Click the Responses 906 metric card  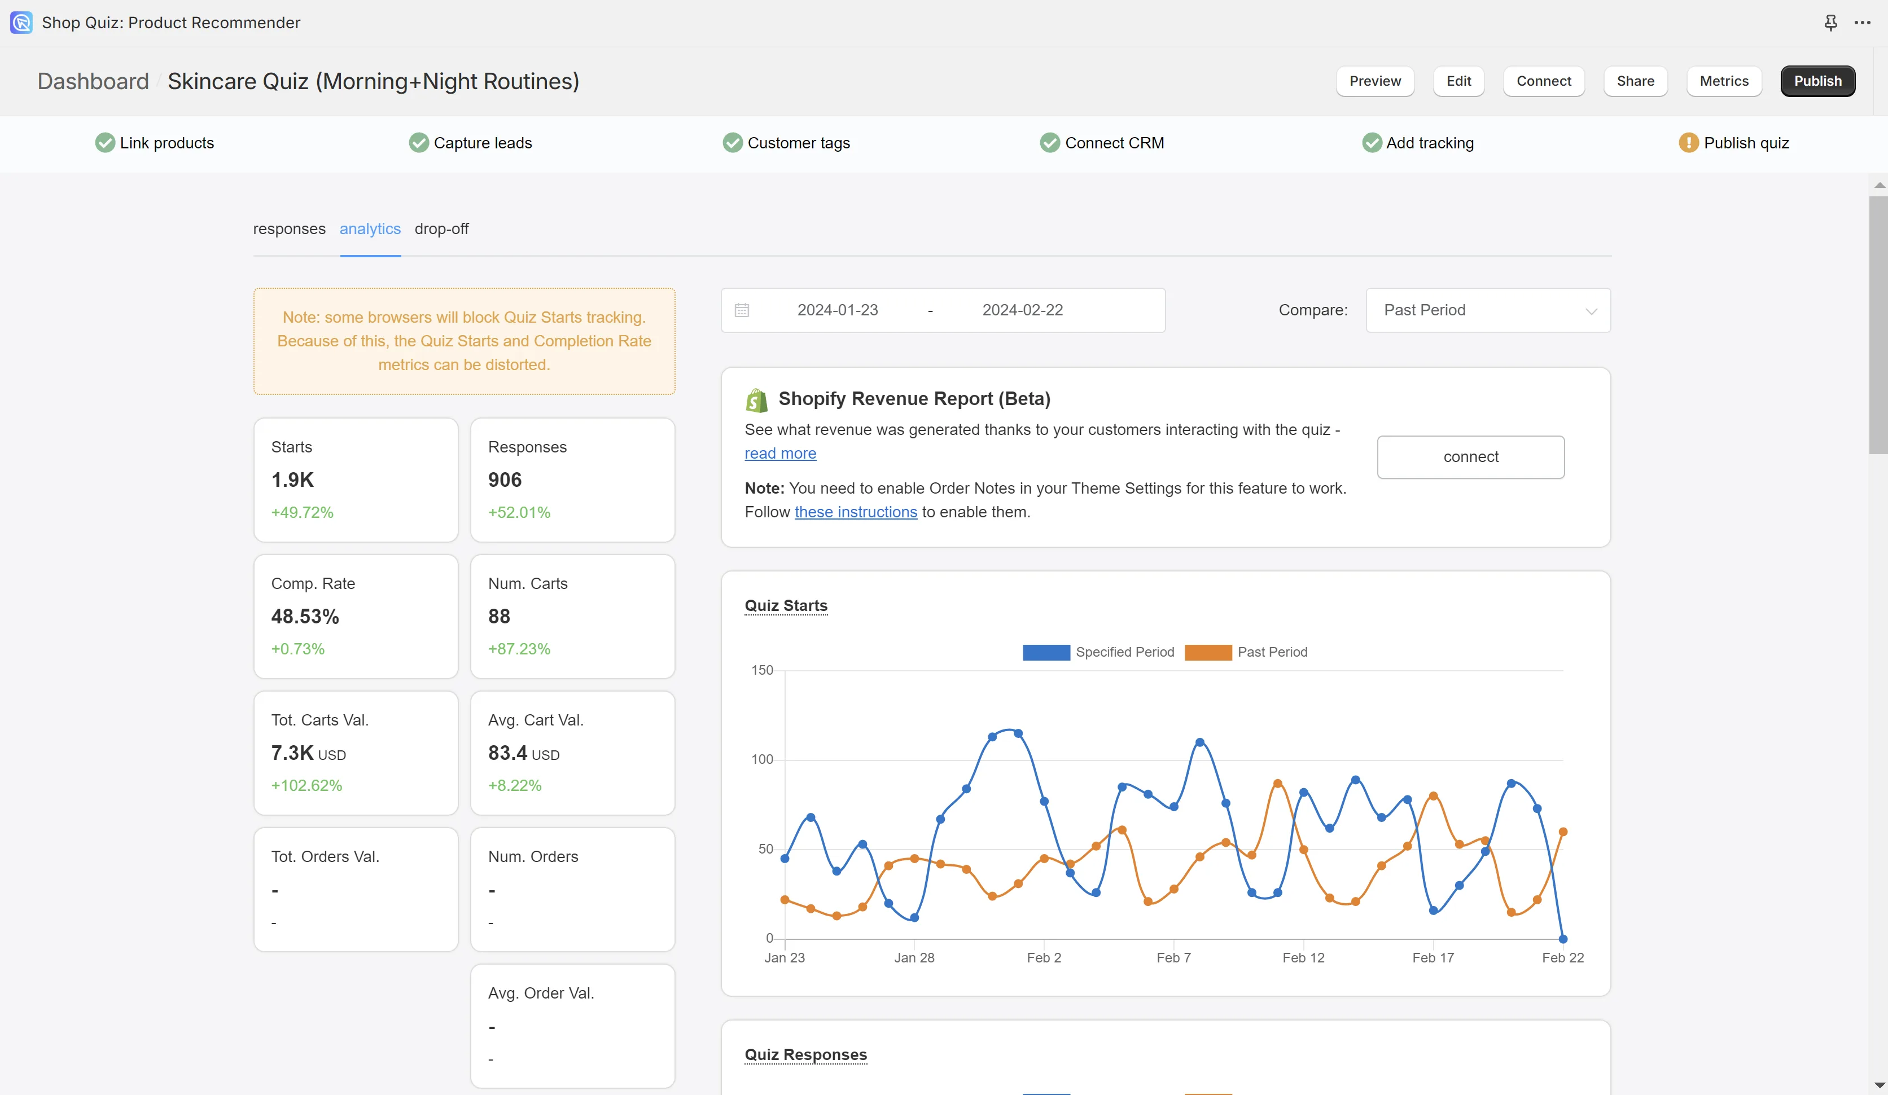coord(572,480)
